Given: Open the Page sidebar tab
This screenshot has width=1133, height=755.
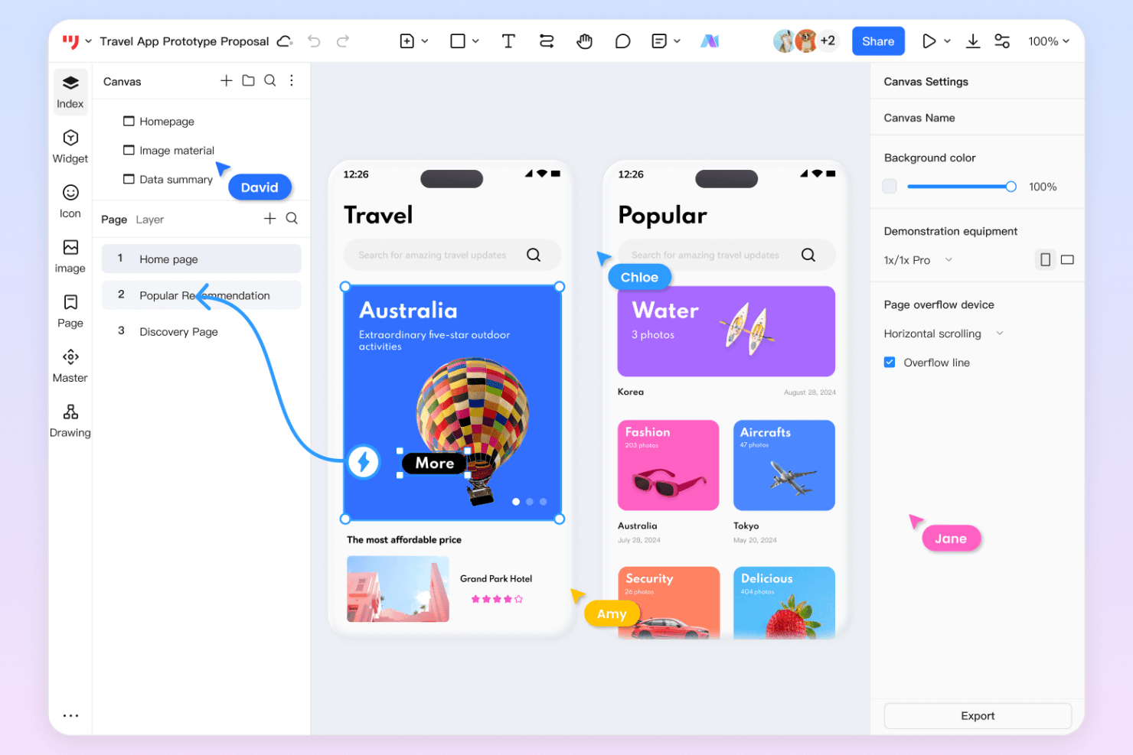Looking at the screenshot, I should coord(70,312).
